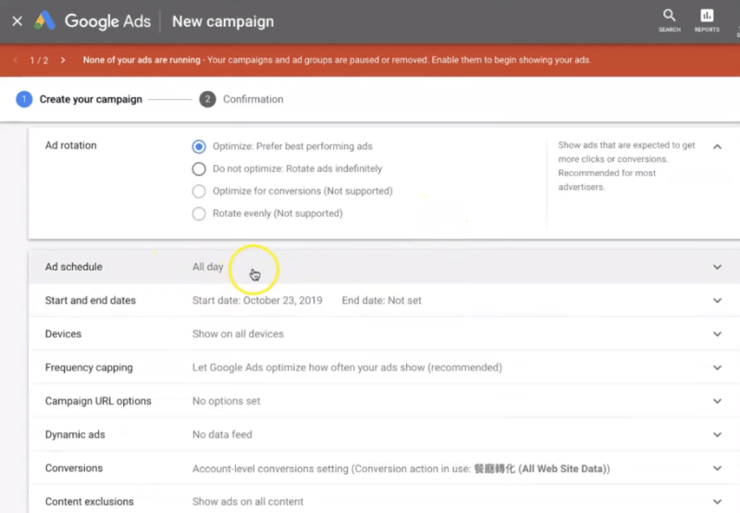Expand the Ad schedule section chevron
The image size is (740, 513).
[717, 267]
